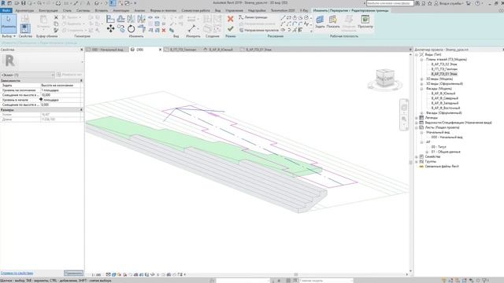Open the В_АР_Ф_Западный facade view
Image resolution: width=504 pixels, height=283 pixels.
coord(445,103)
